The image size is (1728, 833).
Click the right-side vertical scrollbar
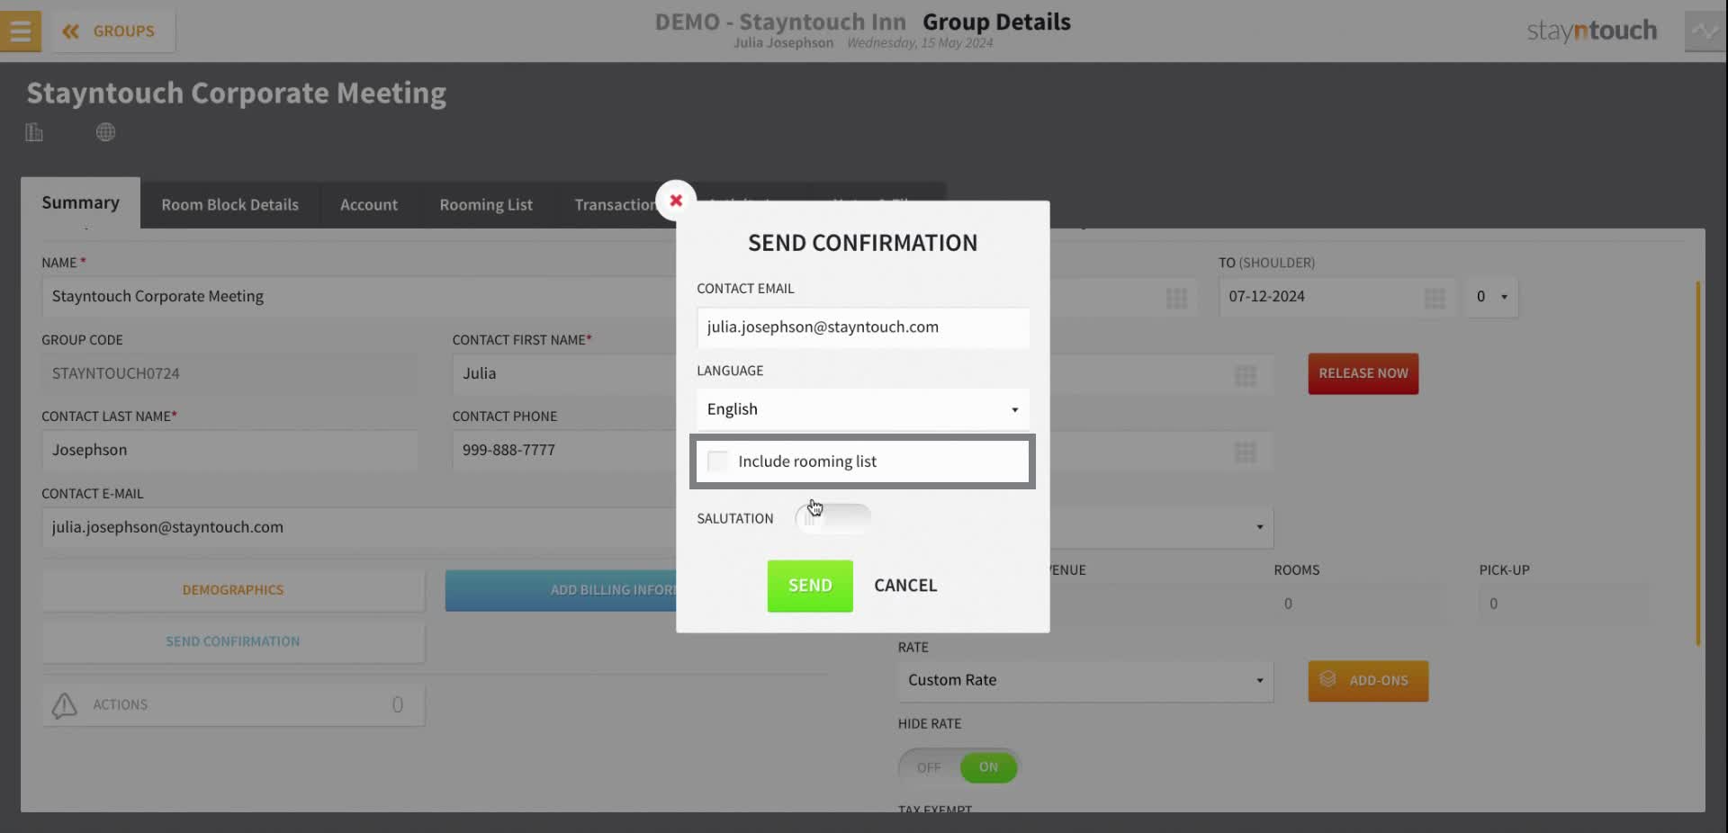click(1697, 463)
